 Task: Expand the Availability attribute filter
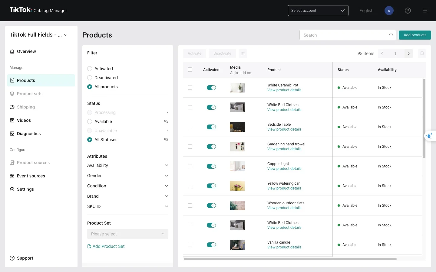pyautogui.click(x=128, y=165)
